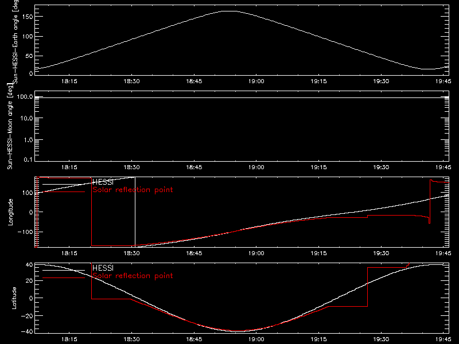Click 19:30 label under Sun-HESSI-Earth angle plot
The width and height of the screenshot is (459, 344).
381,81
